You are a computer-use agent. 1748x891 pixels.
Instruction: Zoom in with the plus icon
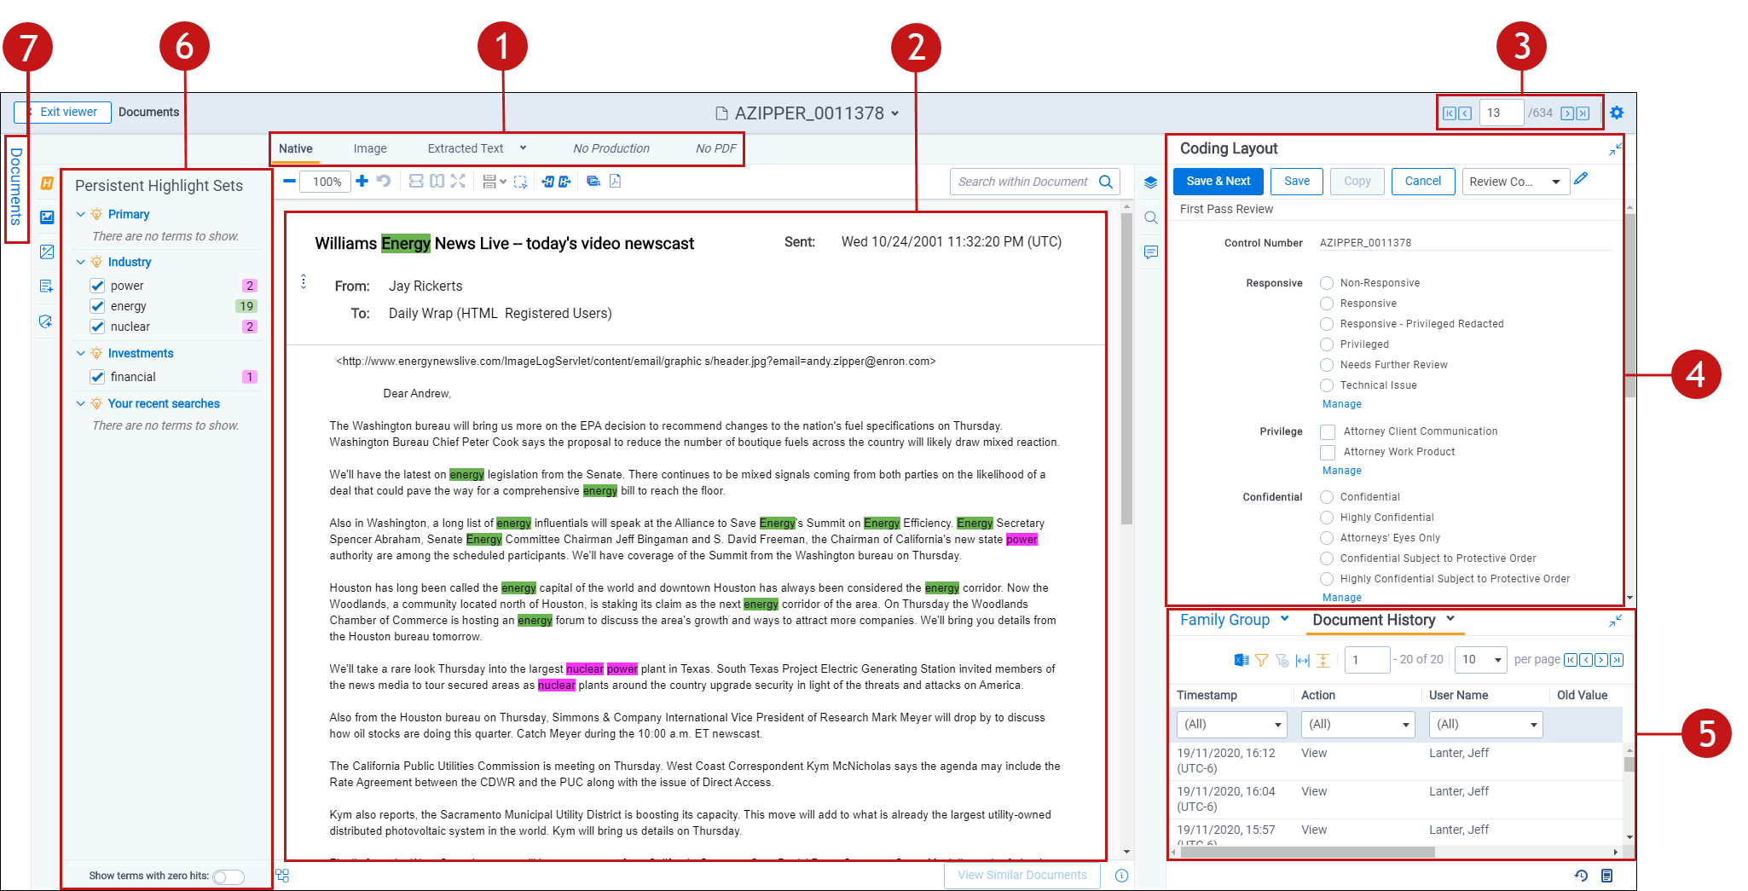click(x=362, y=181)
